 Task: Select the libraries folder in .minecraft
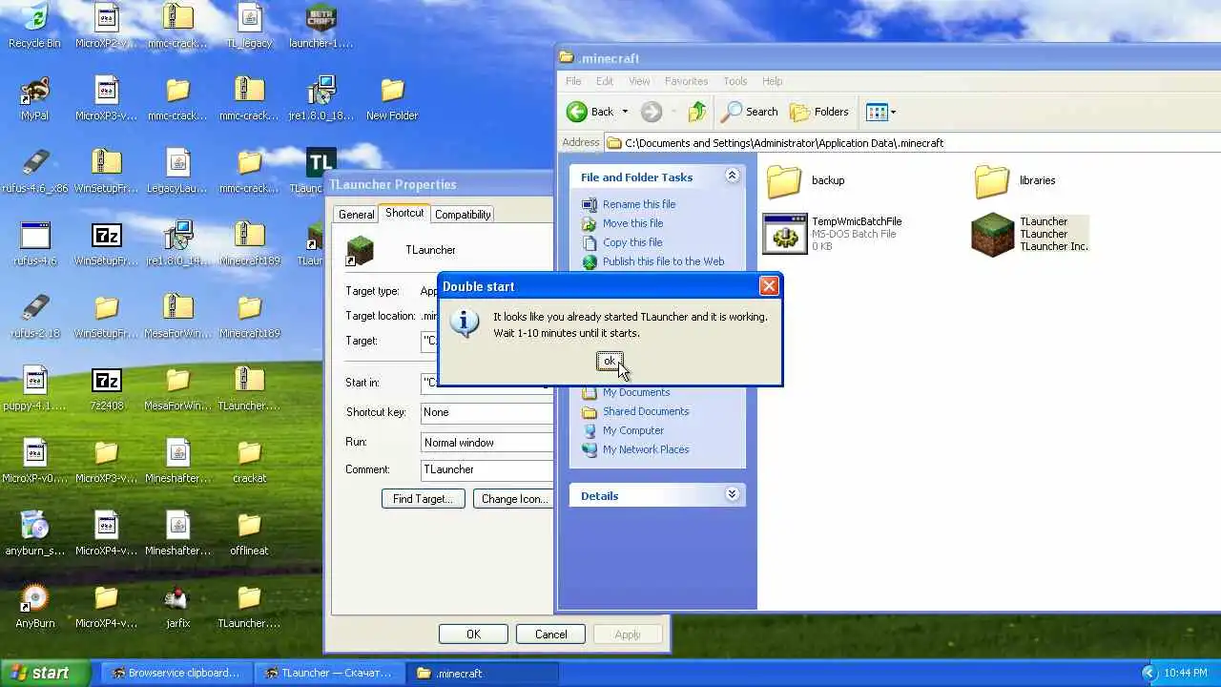coord(1015,180)
